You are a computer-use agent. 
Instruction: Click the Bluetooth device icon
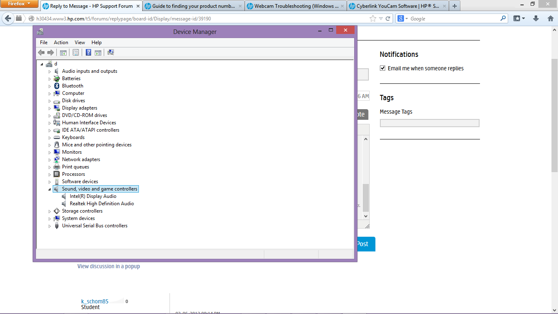[56, 85]
